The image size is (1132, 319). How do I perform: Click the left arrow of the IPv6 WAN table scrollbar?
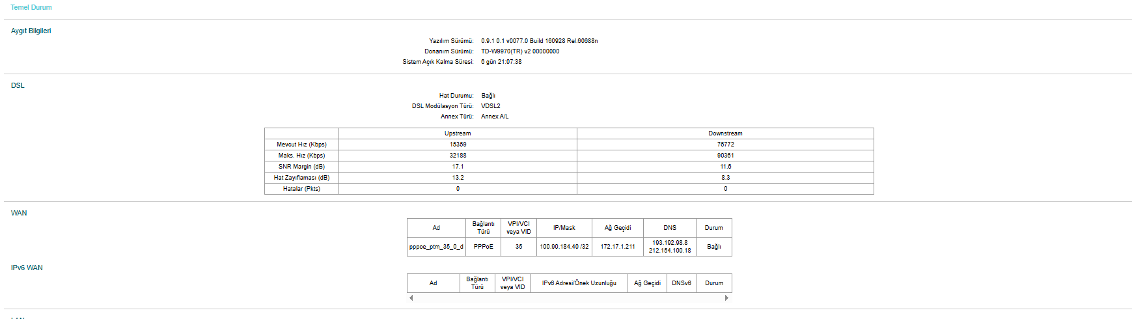[411, 298]
